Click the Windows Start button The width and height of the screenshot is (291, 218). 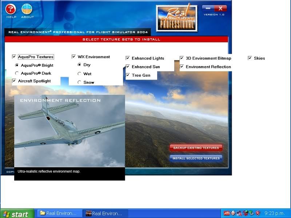(x=17, y=214)
